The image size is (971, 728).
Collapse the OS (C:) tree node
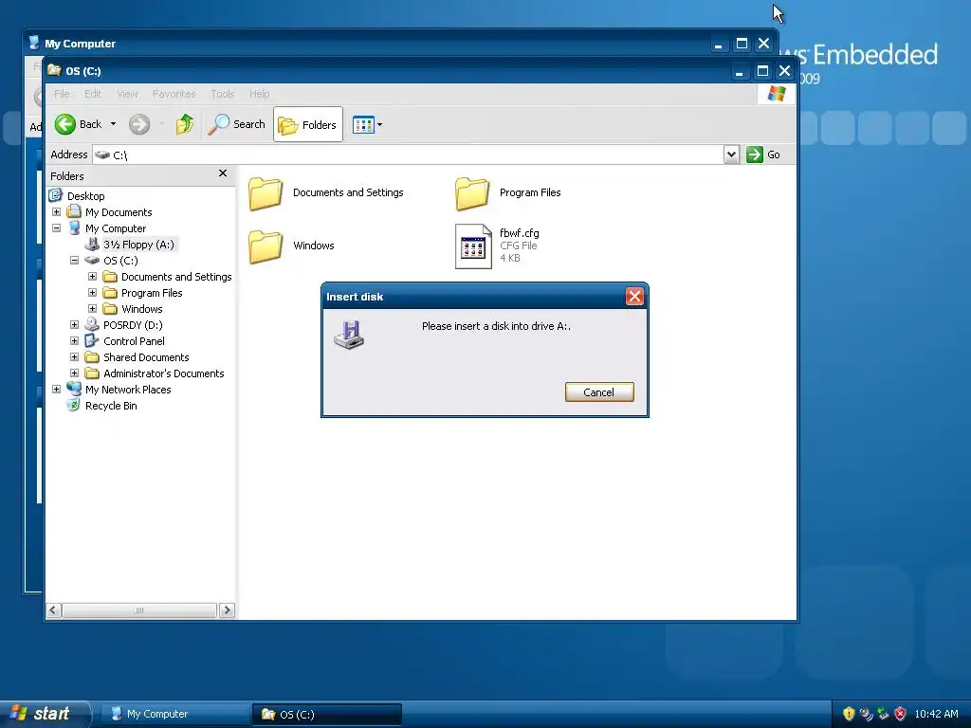(x=74, y=260)
